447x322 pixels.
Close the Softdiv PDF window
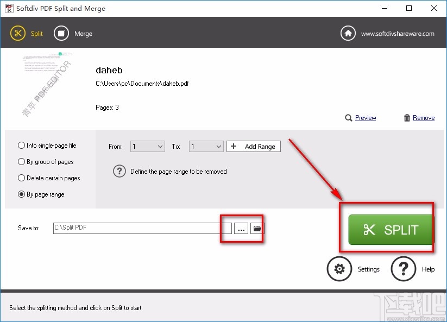(433, 8)
